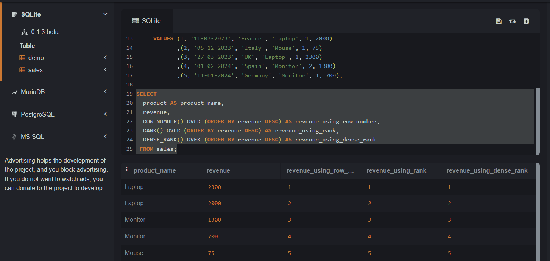550x261 pixels.
Task: Click the revenue cell showing 700
Action: tap(213, 236)
